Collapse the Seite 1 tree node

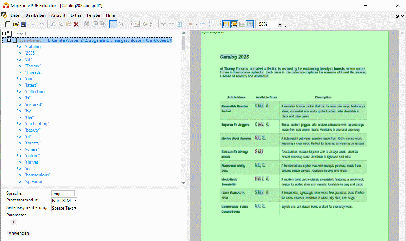(x=4, y=34)
